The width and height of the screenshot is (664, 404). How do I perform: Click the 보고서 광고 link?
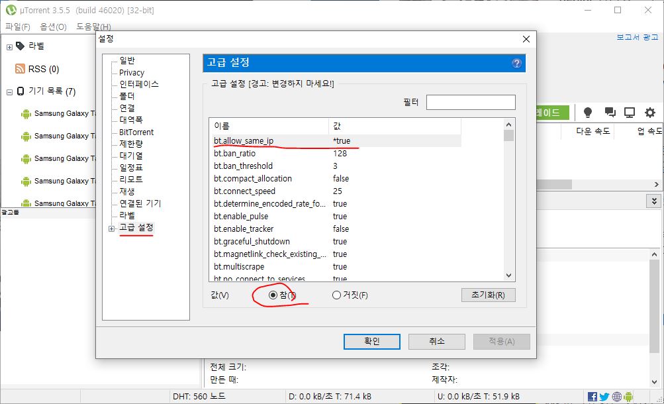point(638,37)
